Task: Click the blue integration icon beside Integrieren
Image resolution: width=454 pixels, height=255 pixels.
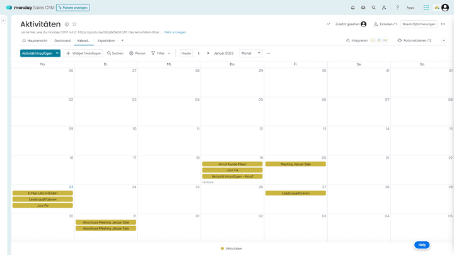Action: (x=379, y=40)
